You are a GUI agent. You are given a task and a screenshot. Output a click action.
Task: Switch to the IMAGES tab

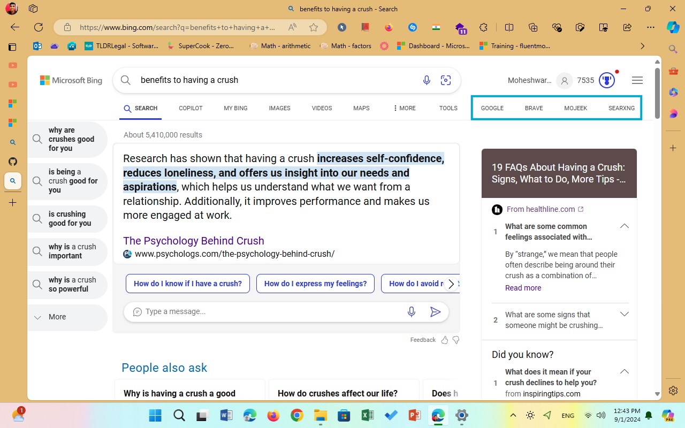point(279,108)
